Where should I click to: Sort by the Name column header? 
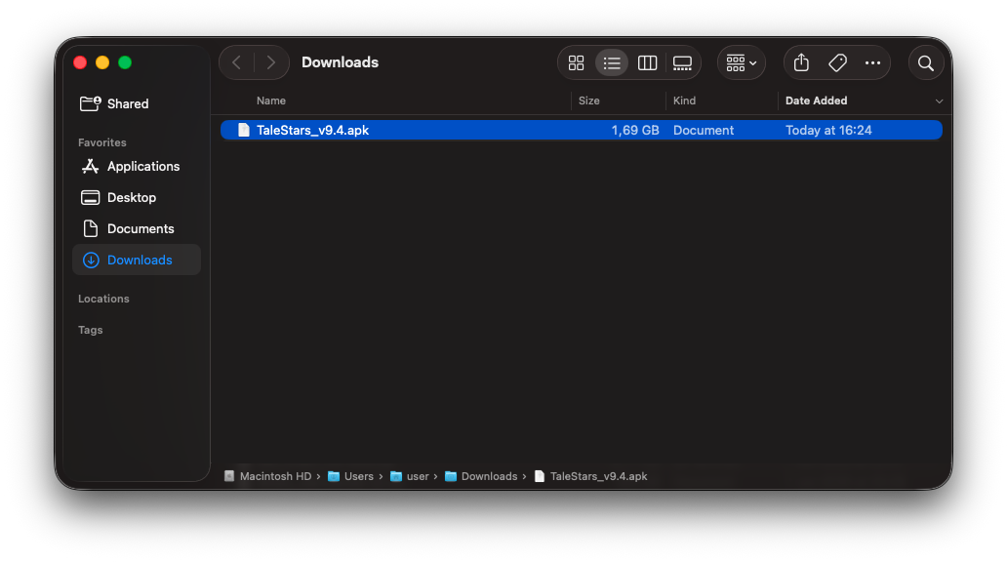point(271,100)
